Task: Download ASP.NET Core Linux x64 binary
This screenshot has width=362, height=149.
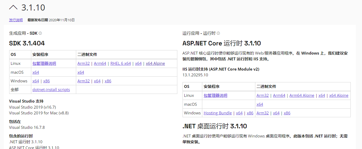Action: pos(322,95)
